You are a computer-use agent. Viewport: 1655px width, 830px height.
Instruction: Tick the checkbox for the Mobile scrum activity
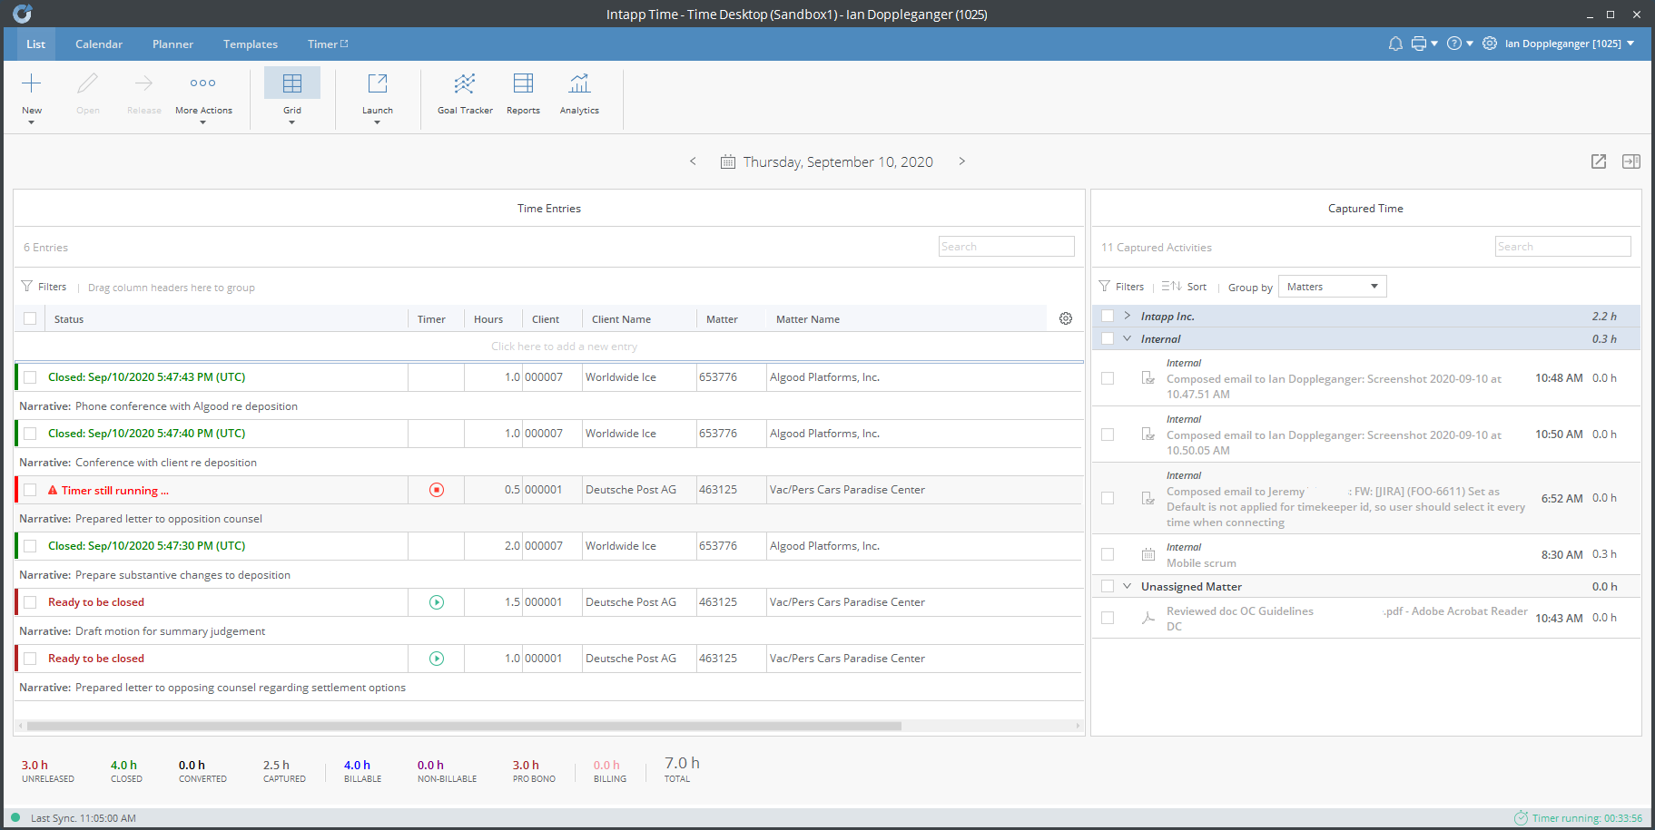point(1108,553)
